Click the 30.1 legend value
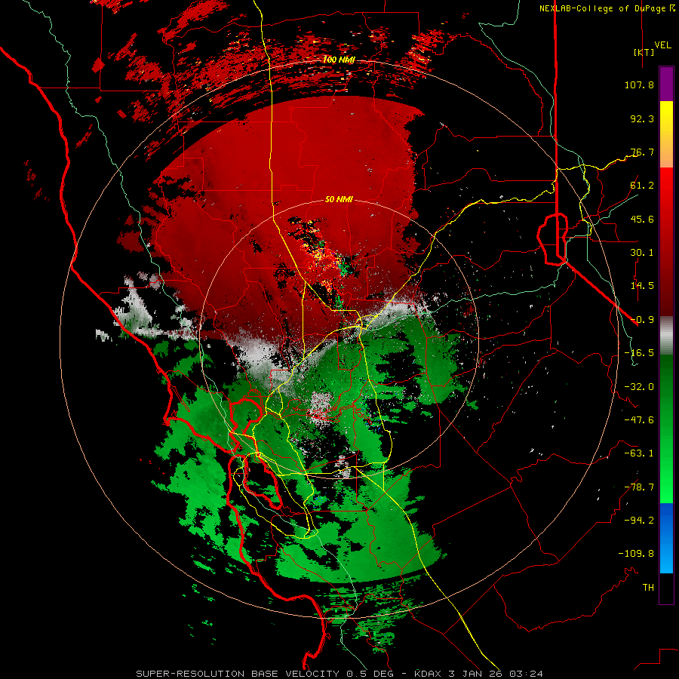Viewport: 679px width, 679px height. 642,253
